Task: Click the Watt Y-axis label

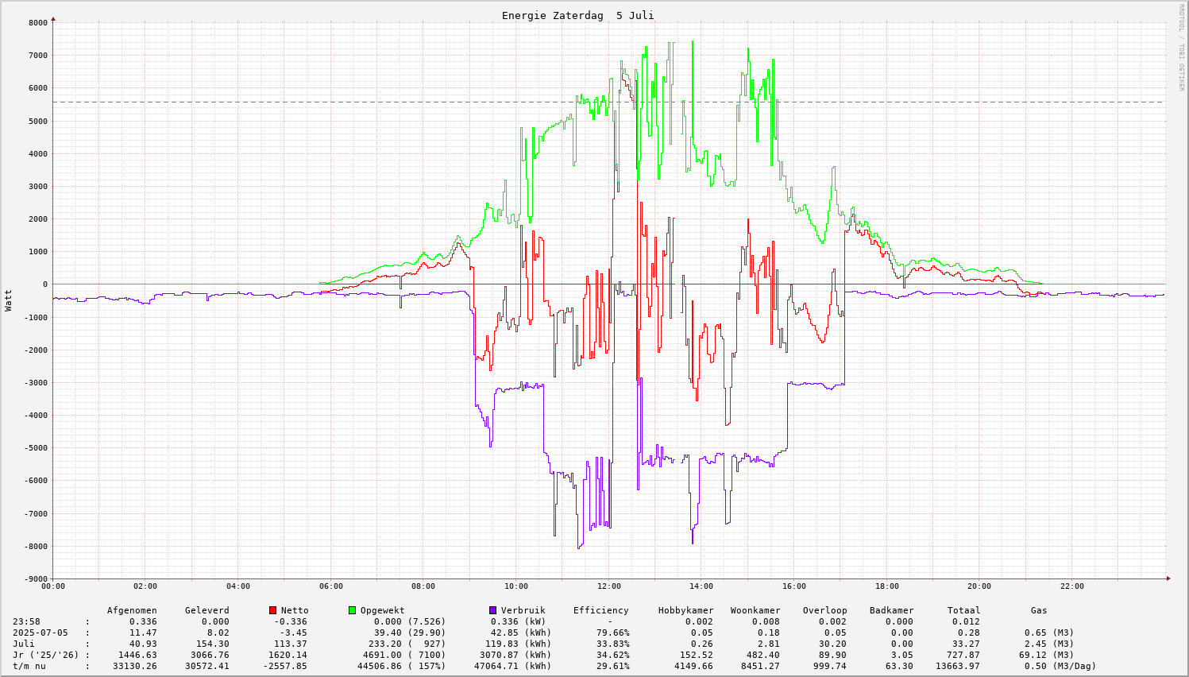Action: (x=9, y=300)
